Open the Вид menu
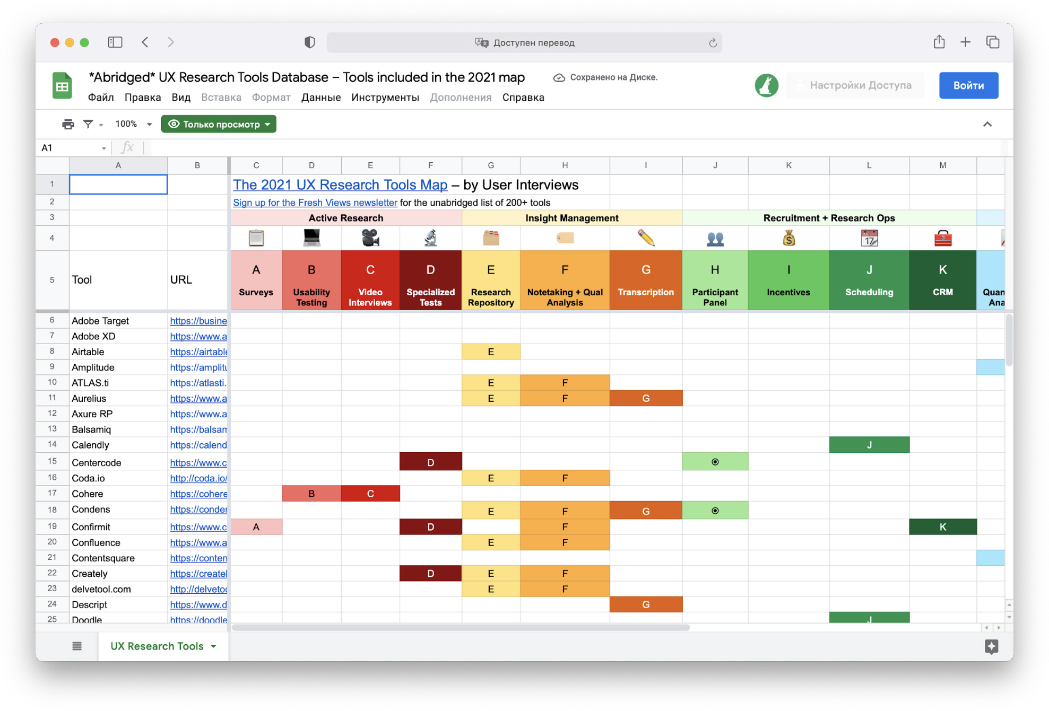 181,98
